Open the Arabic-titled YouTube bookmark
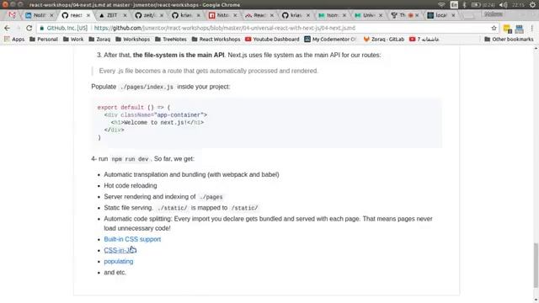Image resolution: width=539 pixels, height=303 pixels. [424, 40]
